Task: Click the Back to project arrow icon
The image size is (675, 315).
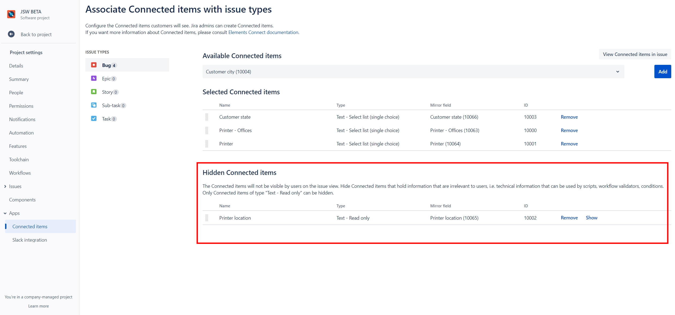Action: click(x=11, y=34)
